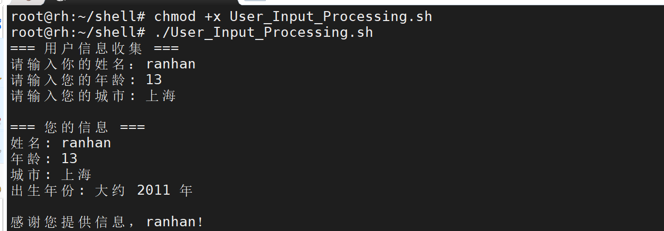This screenshot has width=664, height=231.
Task: Click "上海" on the 城市 output line
Action: pos(77,175)
